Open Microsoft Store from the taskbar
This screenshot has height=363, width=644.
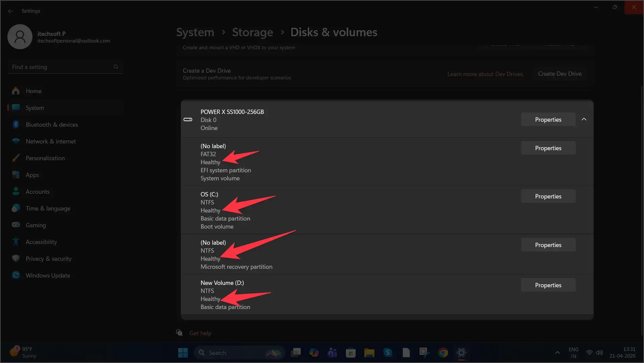point(351,353)
